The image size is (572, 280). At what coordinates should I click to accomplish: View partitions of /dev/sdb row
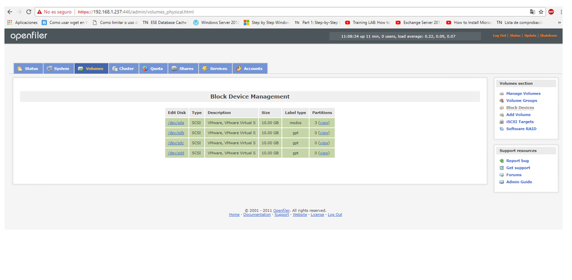click(324, 133)
